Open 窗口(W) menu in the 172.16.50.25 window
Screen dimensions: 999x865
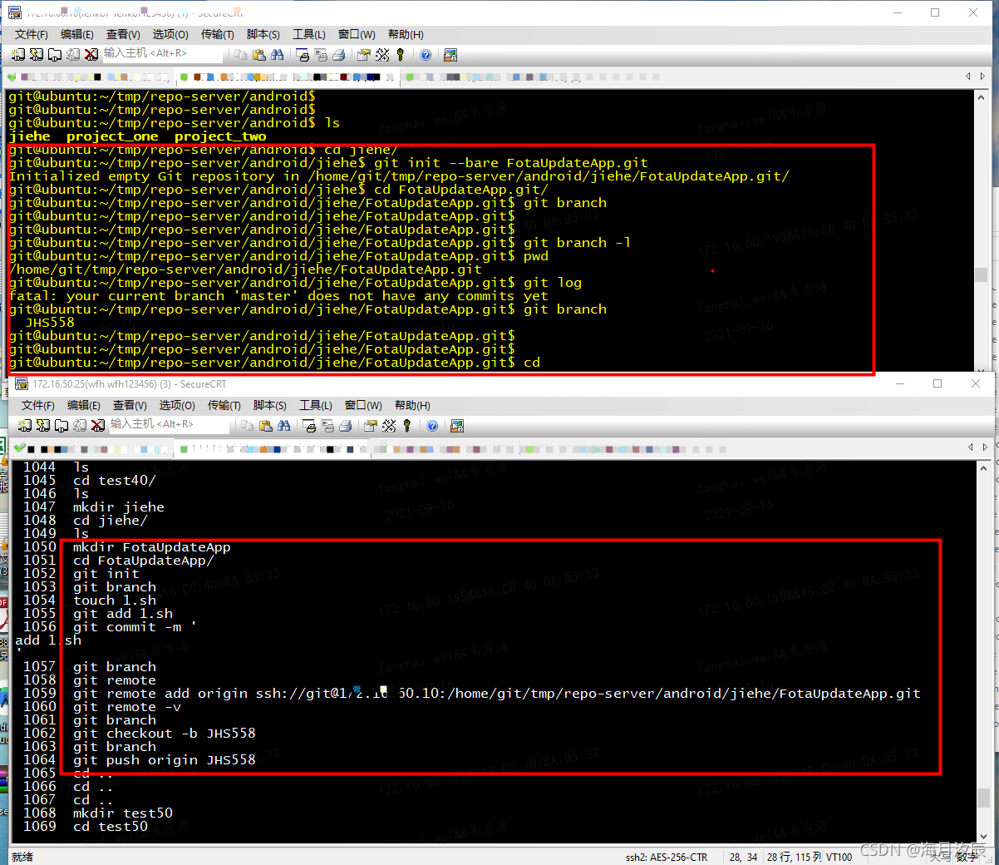point(363,405)
